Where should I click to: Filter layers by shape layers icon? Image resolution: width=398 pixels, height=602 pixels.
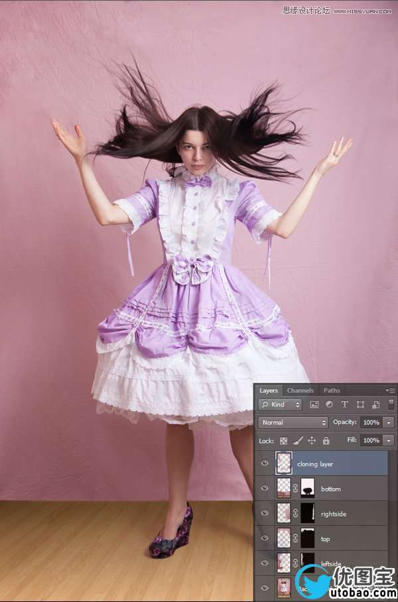pos(360,404)
